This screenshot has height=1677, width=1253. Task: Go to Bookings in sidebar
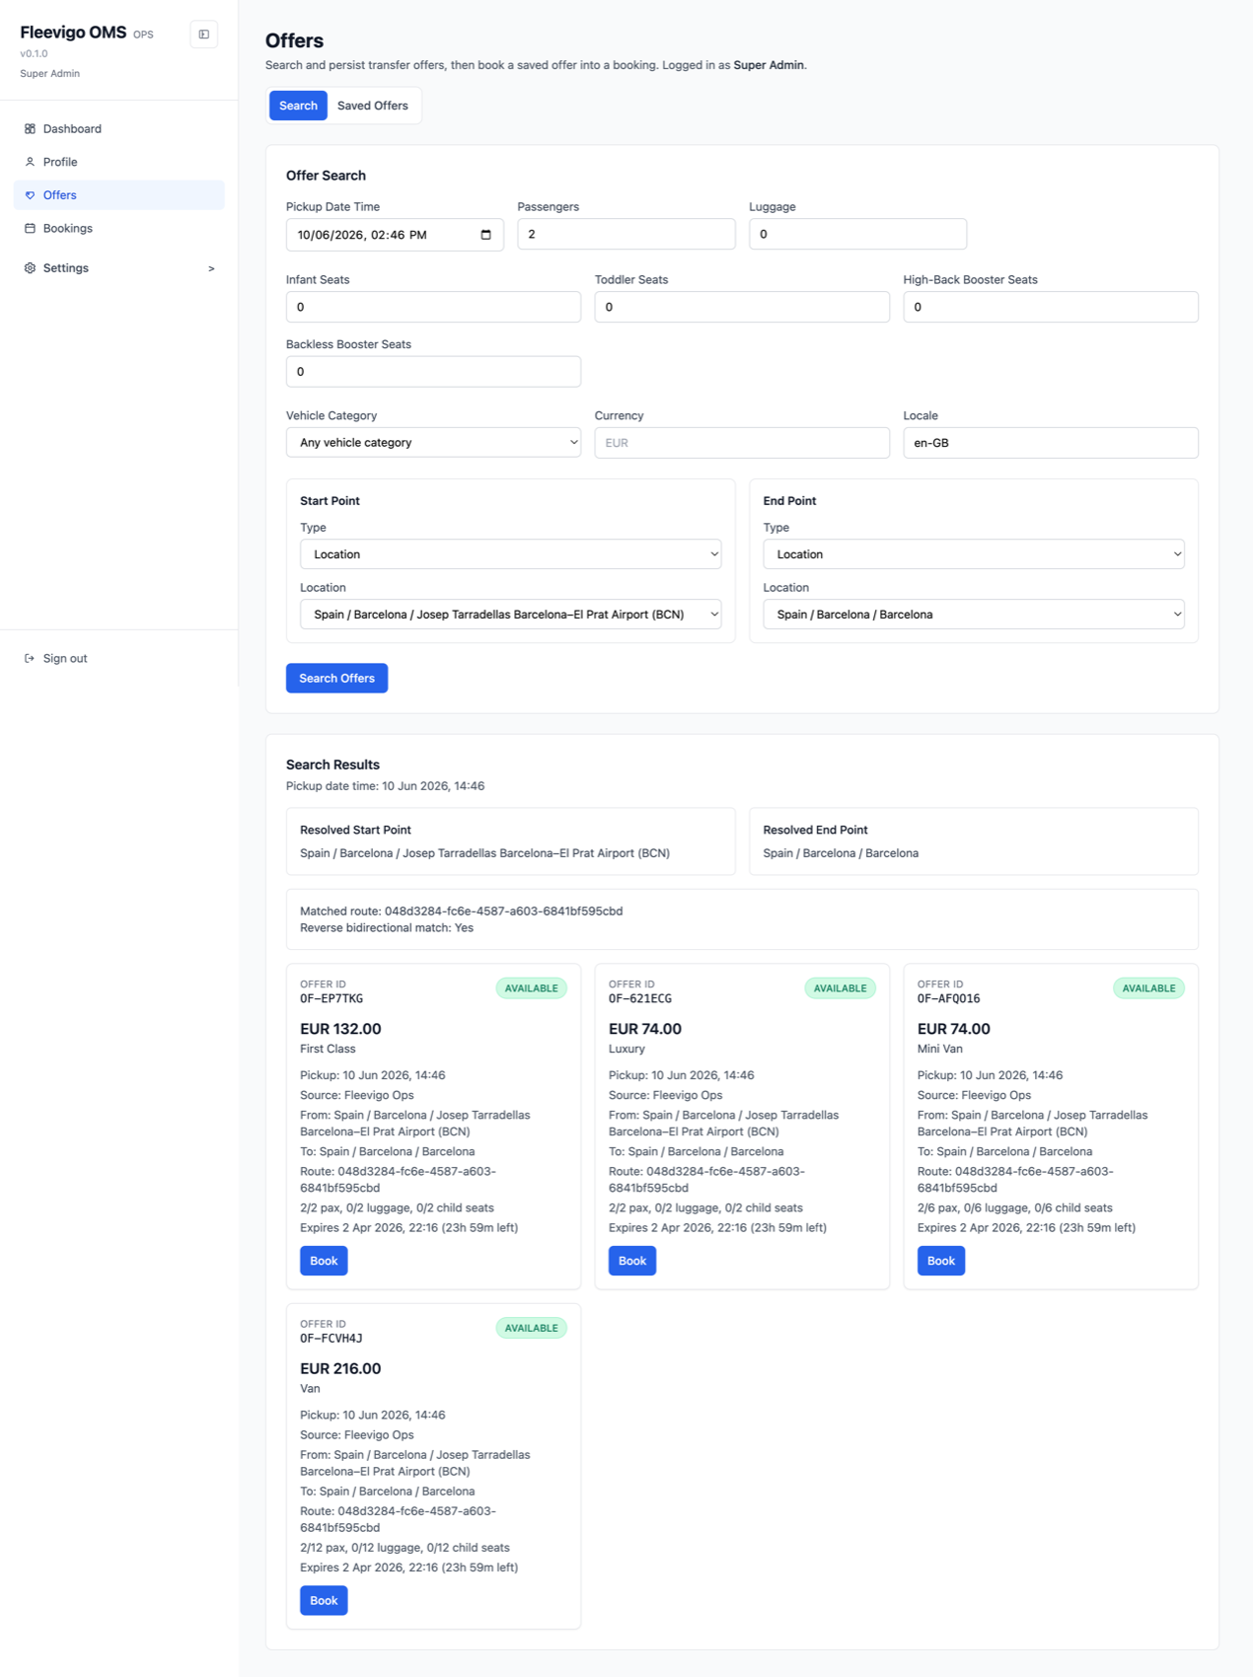coord(119,228)
